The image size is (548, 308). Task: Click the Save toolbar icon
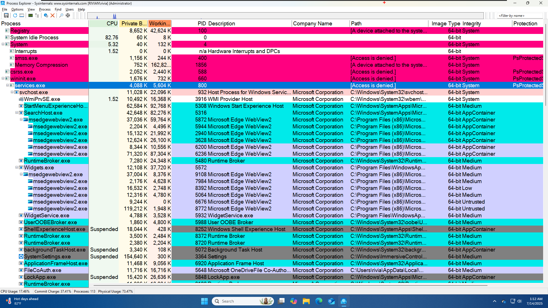point(6,15)
